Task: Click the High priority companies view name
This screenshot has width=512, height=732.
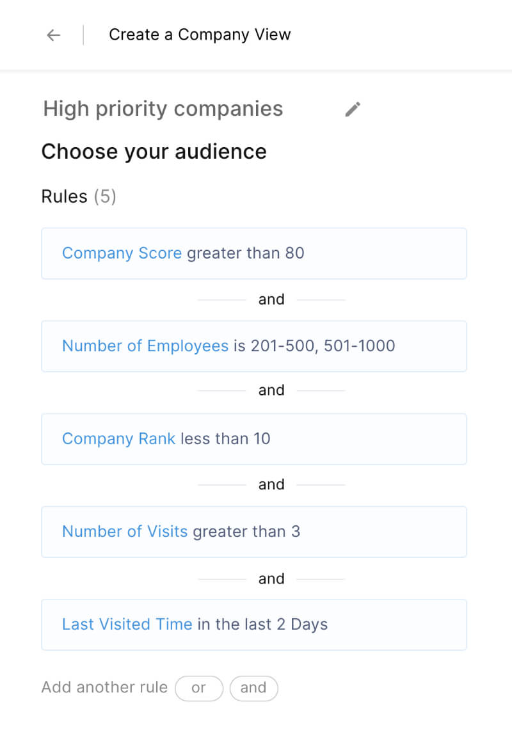Action: [163, 109]
